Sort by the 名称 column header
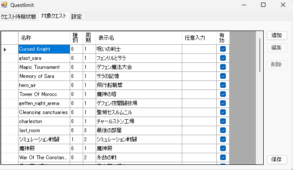The height and width of the screenshot is (170, 293). click(44, 38)
